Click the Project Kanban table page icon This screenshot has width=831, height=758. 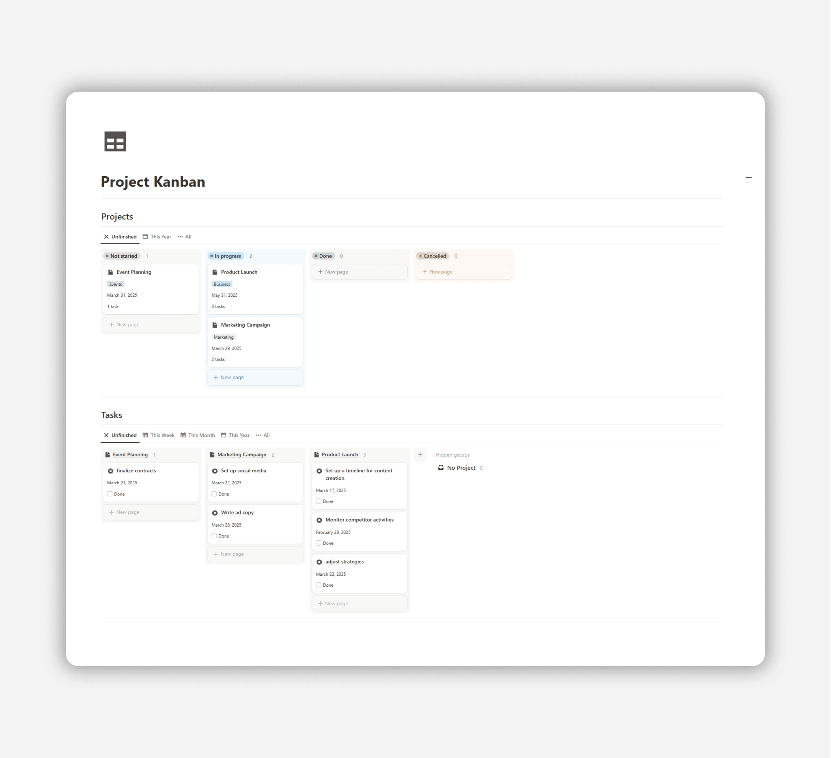[x=115, y=141]
